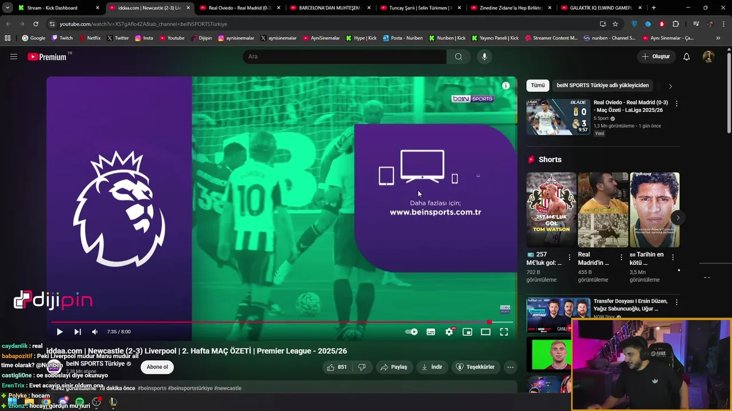
Task: Click the address bar URL
Action: point(144,24)
